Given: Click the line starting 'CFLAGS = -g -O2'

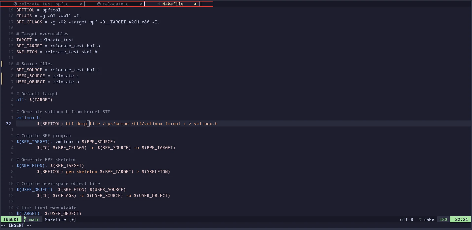Looking at the screenshot, I should pos(49,16).
